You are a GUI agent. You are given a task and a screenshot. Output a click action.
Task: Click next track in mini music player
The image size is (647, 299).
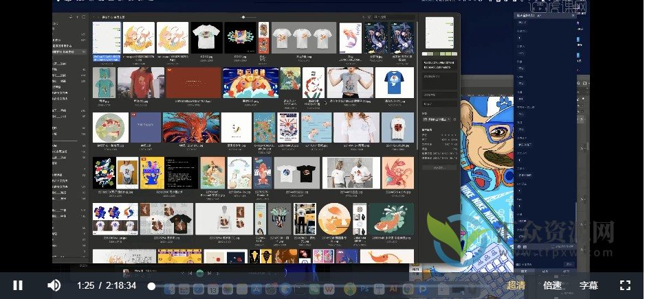pos(209,273)
